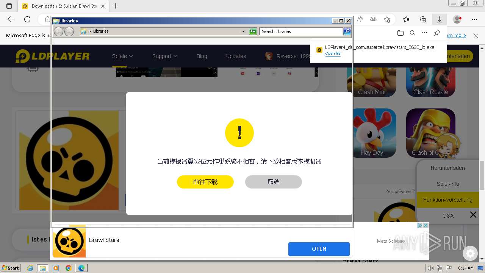Viewport: 485px width, 273px height.
Task: Launch Internet Explorer from taskbar
Action: [30, 268]
